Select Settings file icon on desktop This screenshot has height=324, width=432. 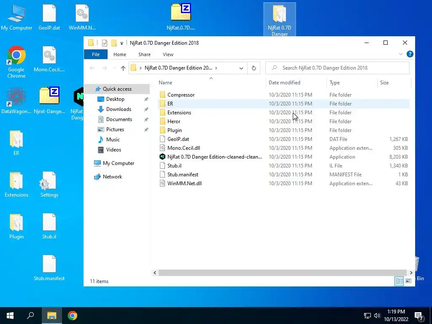click(x=49, y=185)
